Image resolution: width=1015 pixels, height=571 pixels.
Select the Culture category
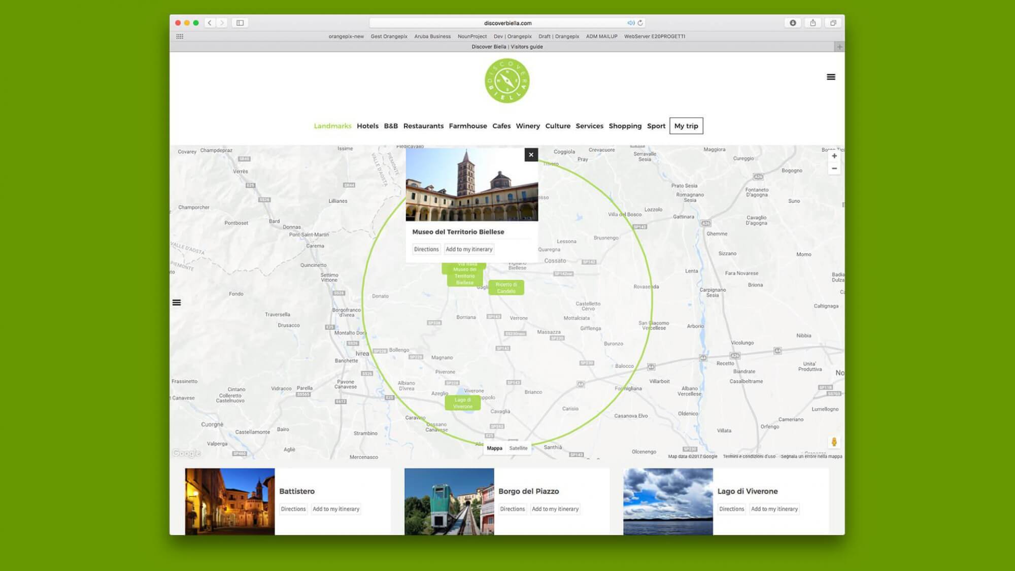pos(558,126)
